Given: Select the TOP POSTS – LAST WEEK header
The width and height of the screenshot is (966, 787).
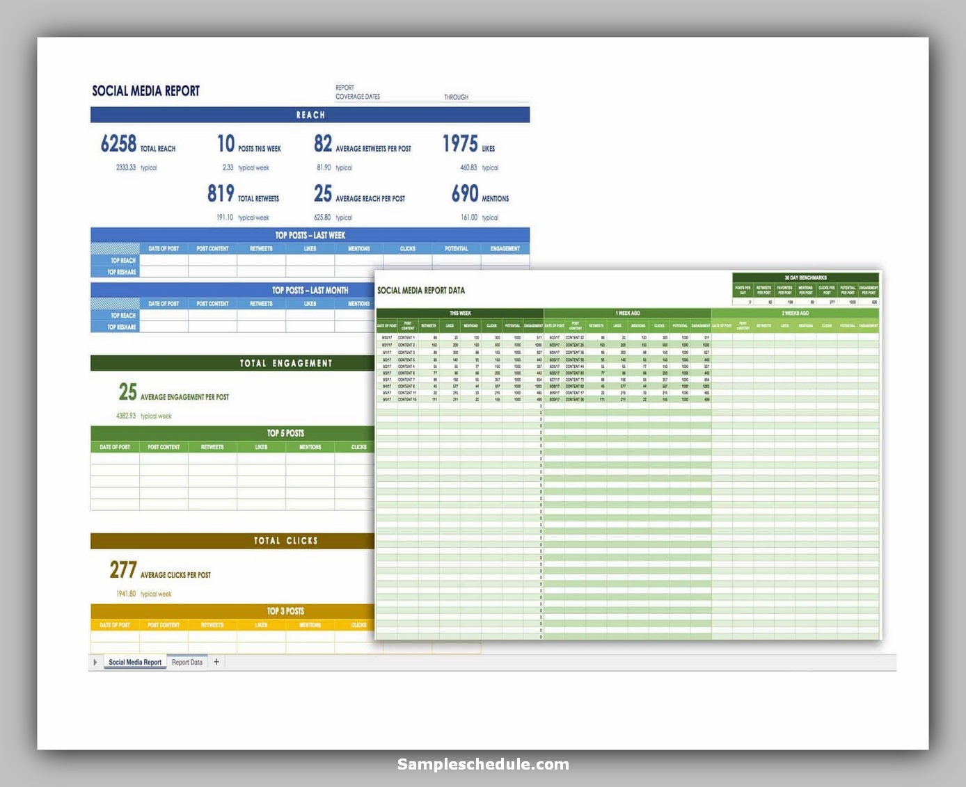Looking at the screenshot, I should point(310,235).
